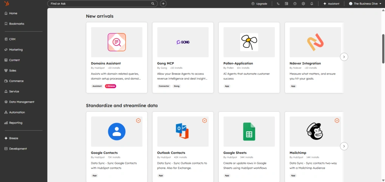
Task: Open the Assistant panel
Action: click(x=331, y=4)
